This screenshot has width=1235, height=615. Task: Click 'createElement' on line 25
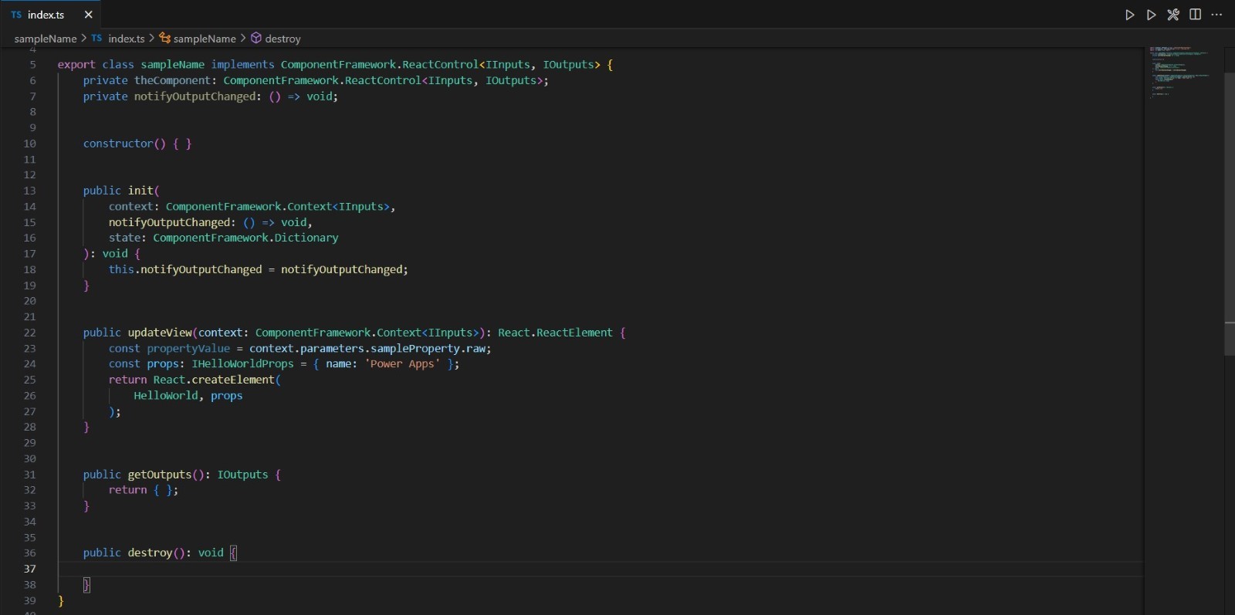click(233, 380)
